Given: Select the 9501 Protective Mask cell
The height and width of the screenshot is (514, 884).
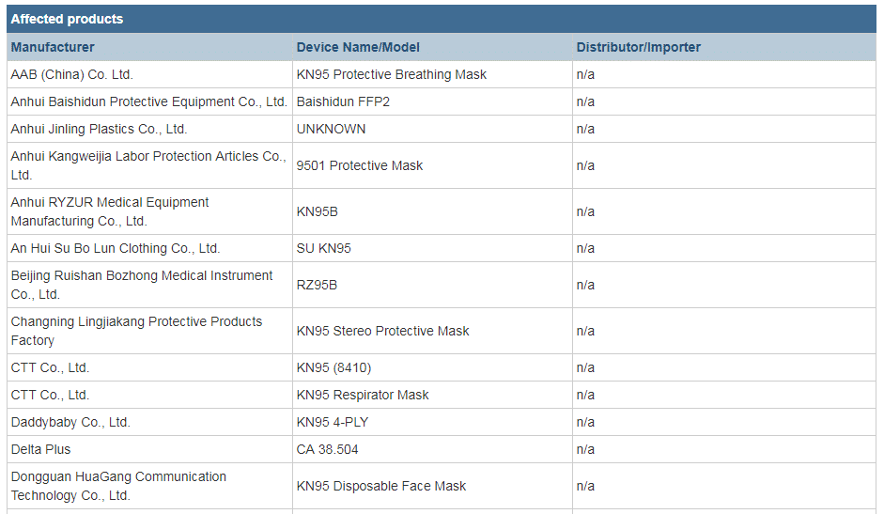Looking at the screenshot, I should pos(432,165).
